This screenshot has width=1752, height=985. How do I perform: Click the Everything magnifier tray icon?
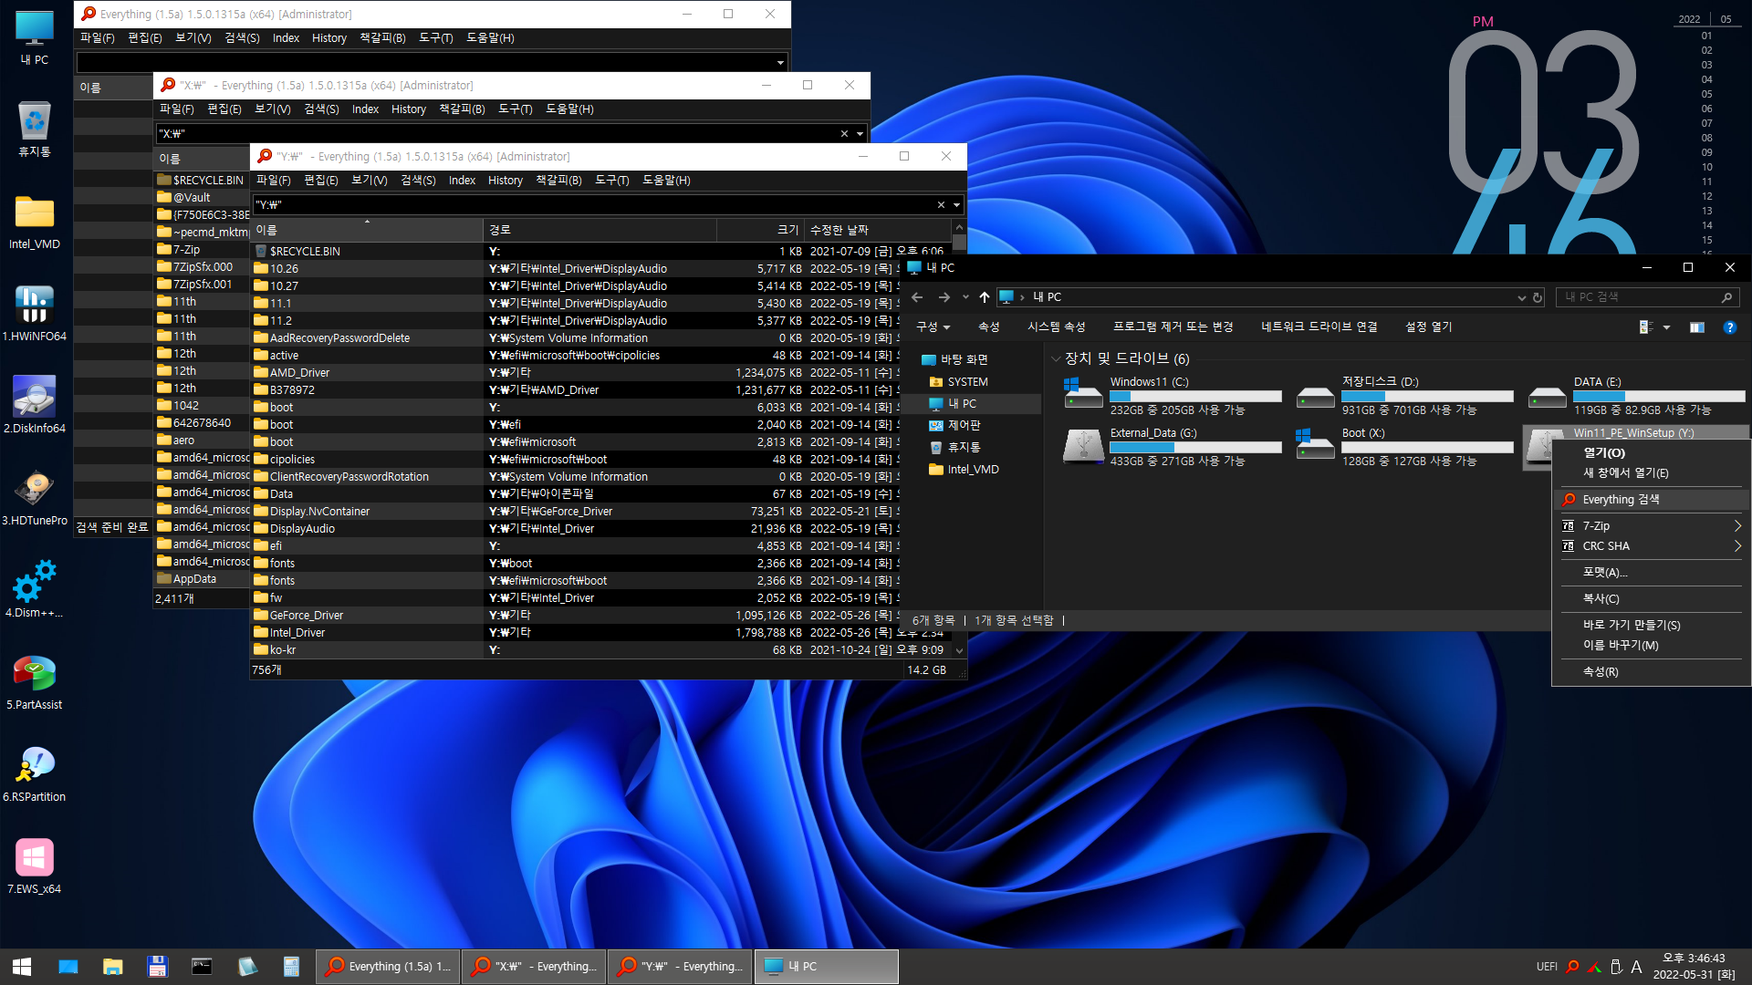pos(1572,967)
